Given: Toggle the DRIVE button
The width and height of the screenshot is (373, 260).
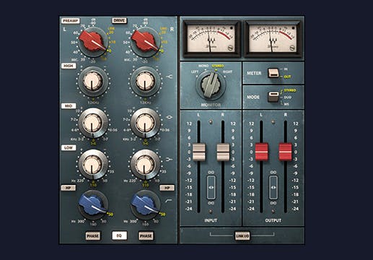Looking at the screenshot, I should [x=119, y=21].
